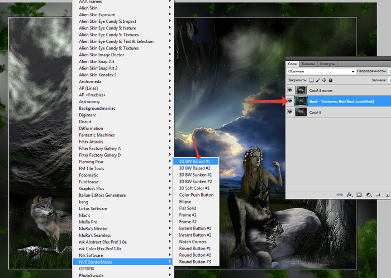Switch to the 'Слои' tab

[x=292, y=64]
